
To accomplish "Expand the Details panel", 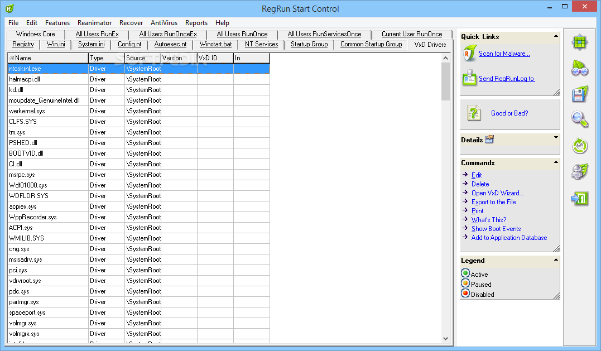I will click(556, 137).
